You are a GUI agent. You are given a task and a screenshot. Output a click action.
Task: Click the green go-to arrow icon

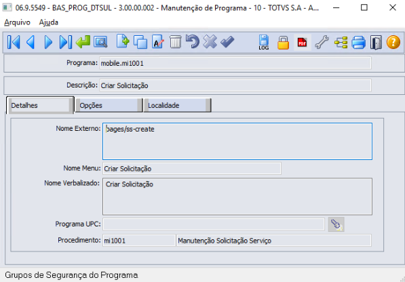[83, 42]
